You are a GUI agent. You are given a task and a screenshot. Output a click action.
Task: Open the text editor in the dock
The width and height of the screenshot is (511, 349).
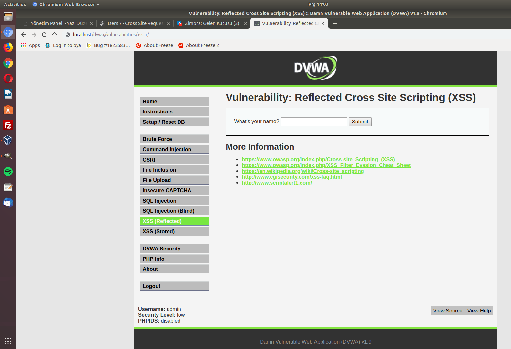click(8, 187)
